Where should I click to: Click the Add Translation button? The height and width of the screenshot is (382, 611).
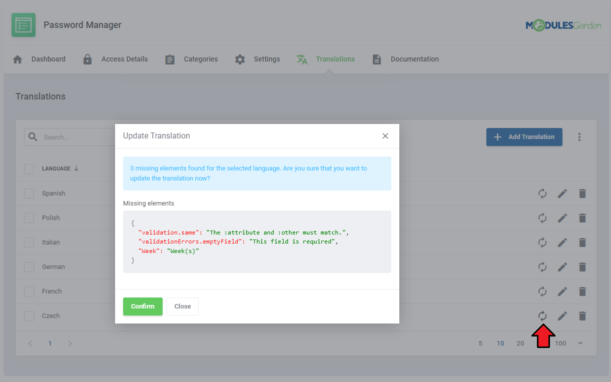click(x=524, y=137)
